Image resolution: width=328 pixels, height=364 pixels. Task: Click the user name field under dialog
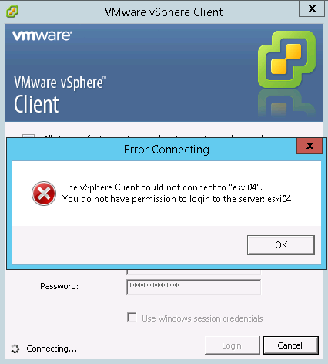[x=194, y=271]
